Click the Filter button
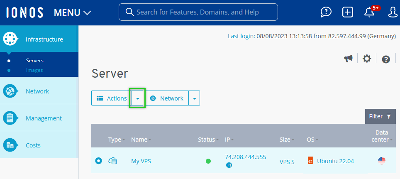 click(380, 116)
